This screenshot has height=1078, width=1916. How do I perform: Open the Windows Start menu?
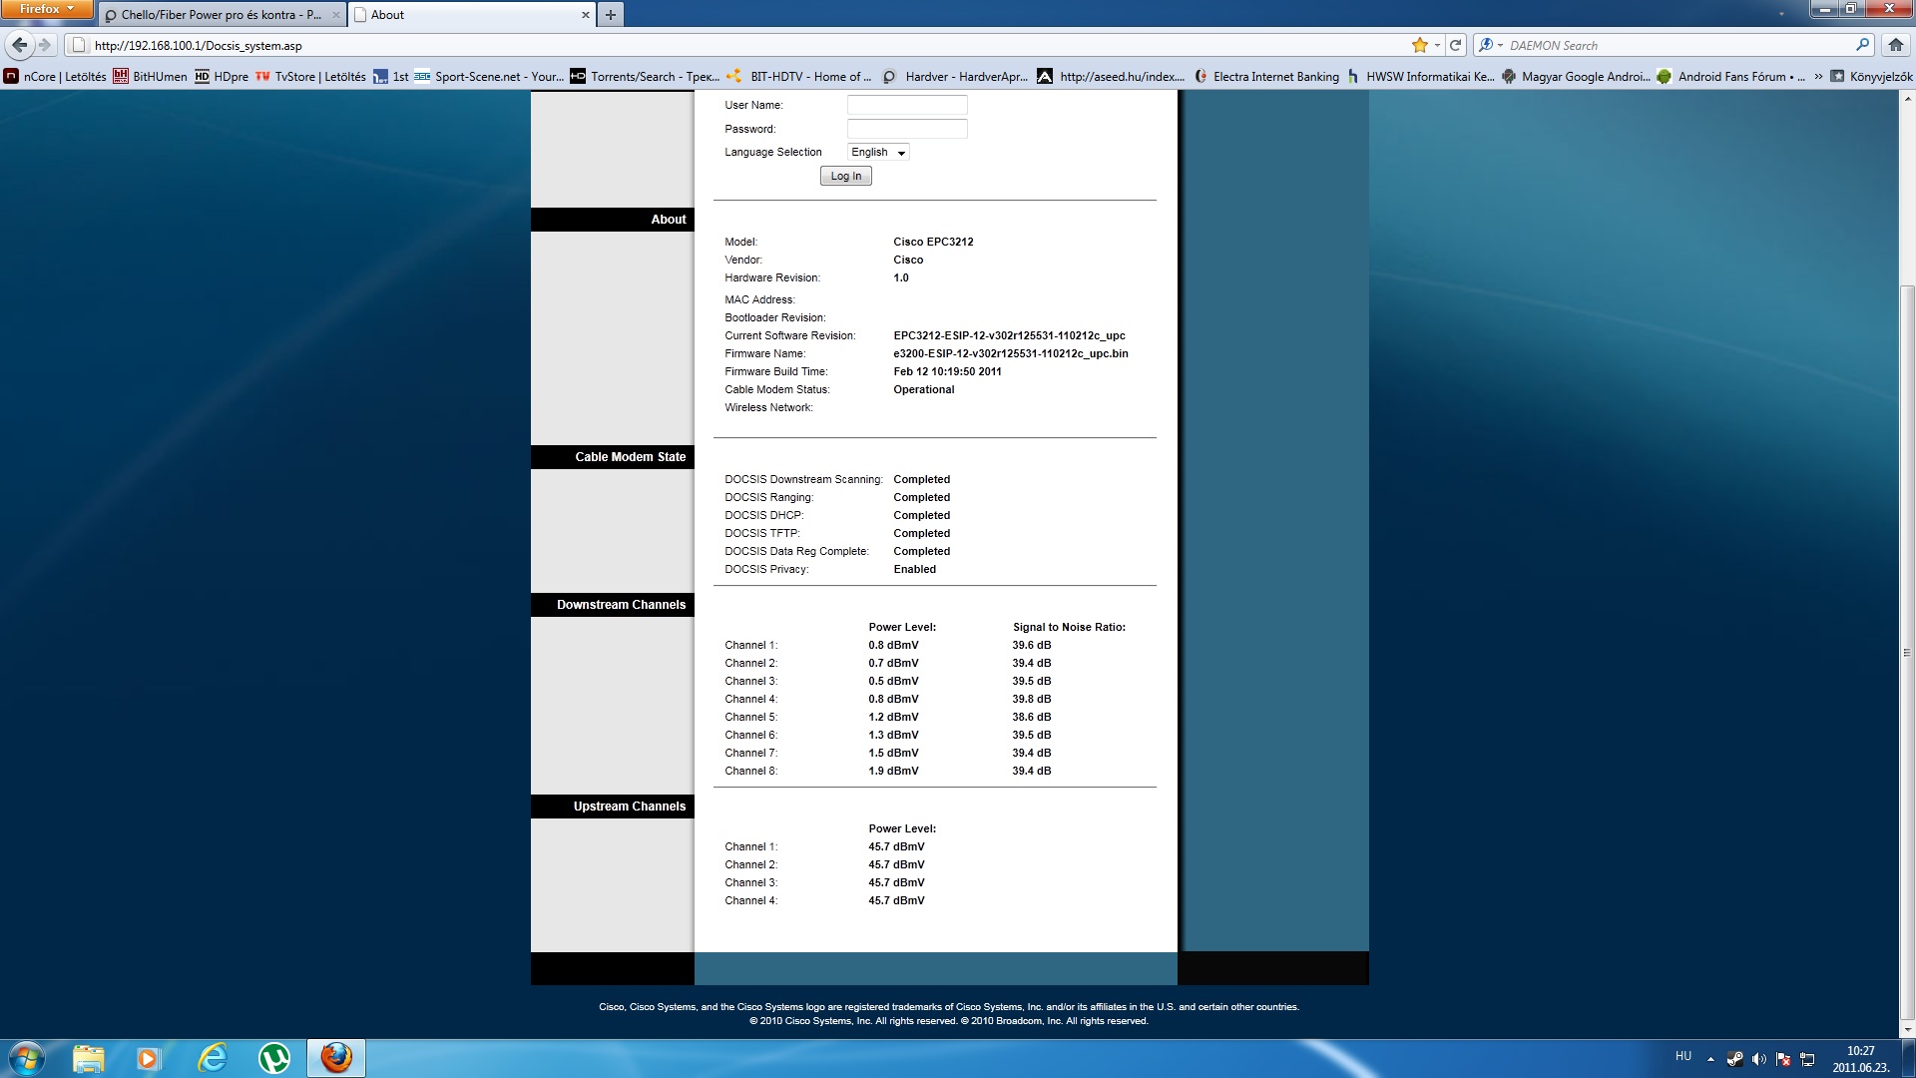click(27, 1058)
